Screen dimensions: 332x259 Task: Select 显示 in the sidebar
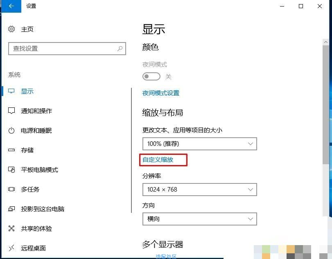click(x=27, y=91)
